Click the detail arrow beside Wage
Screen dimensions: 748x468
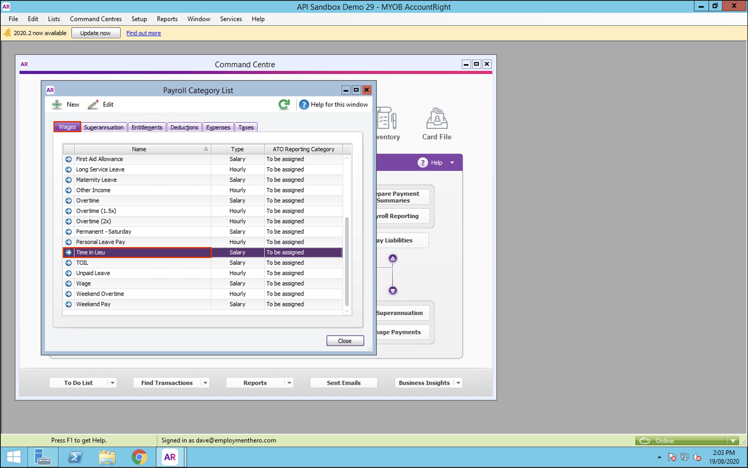pos(69,284)
